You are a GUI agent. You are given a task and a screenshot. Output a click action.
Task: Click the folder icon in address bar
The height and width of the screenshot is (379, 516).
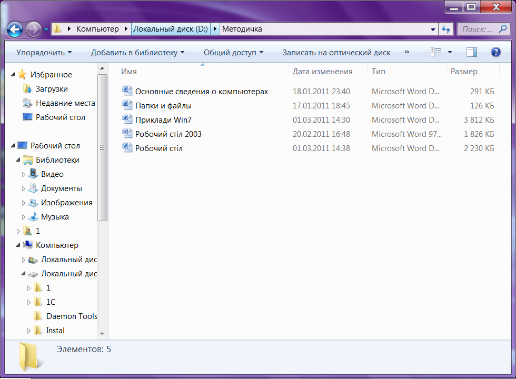click(x=57, y=29)
